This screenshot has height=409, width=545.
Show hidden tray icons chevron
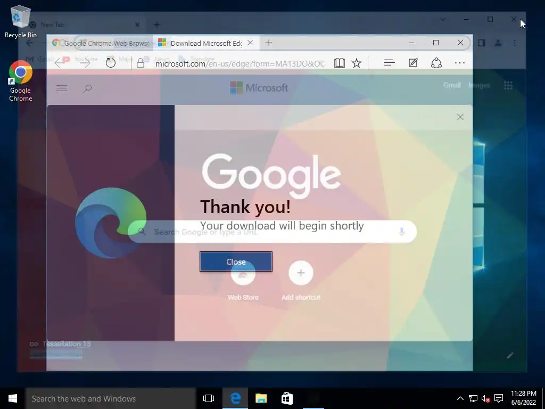pyautogui.click(x=460, y=398)
